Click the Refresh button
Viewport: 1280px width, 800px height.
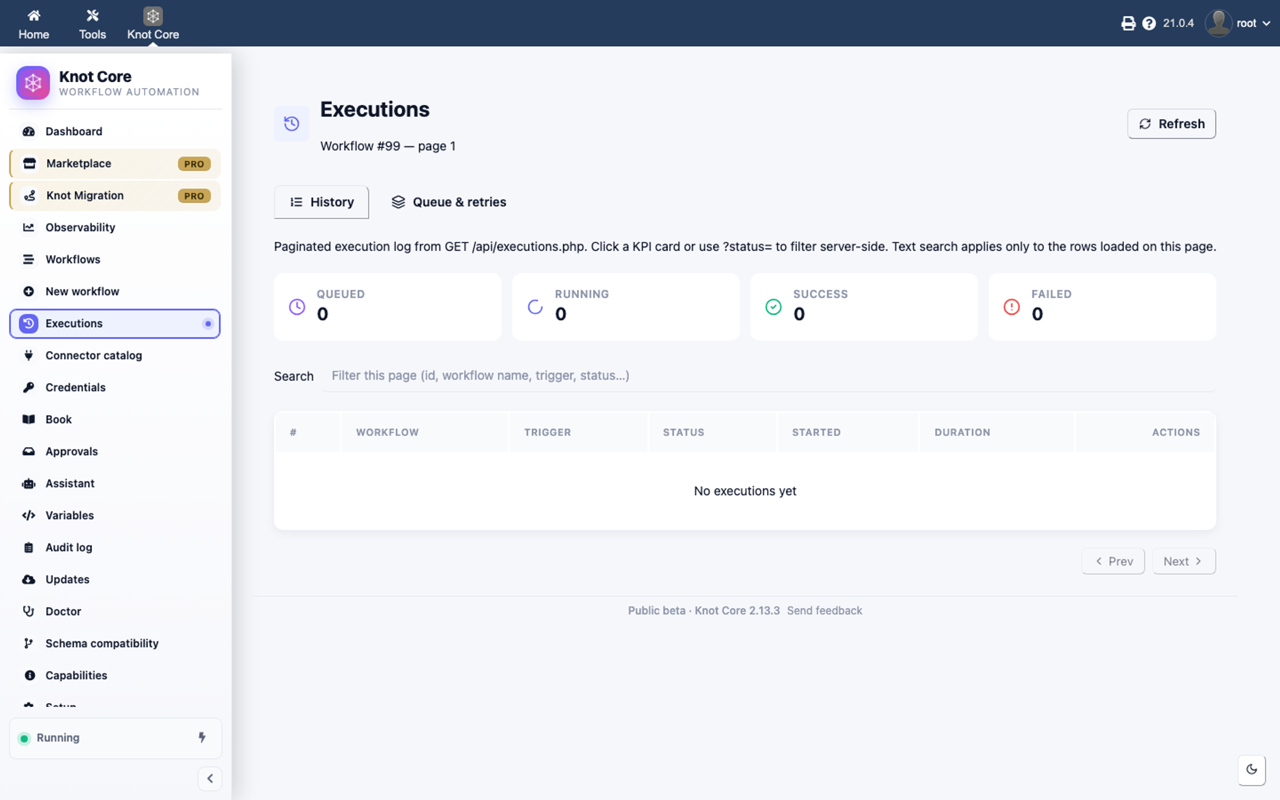1172,124
